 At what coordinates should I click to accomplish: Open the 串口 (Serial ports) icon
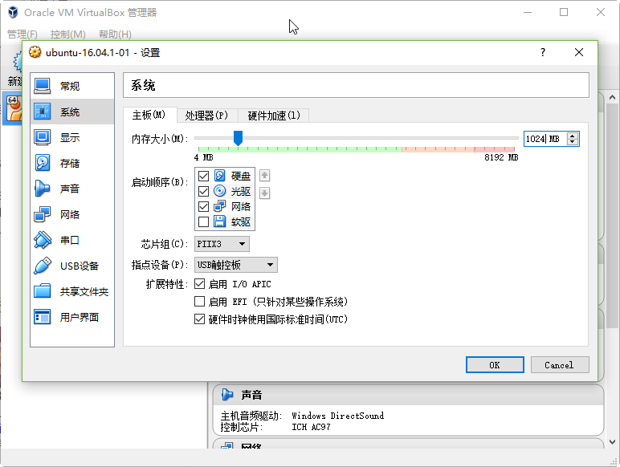tap(43, 240)
